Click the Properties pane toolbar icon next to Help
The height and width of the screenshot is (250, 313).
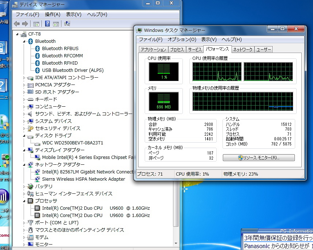[56, 24]
